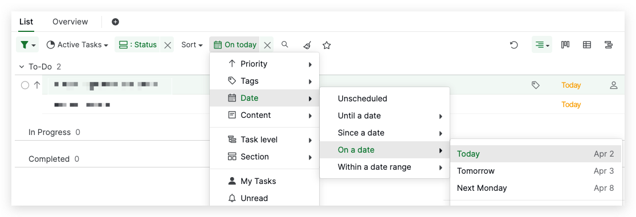
Task: Click the blurred title of the second task
Action: click(82, 105)
